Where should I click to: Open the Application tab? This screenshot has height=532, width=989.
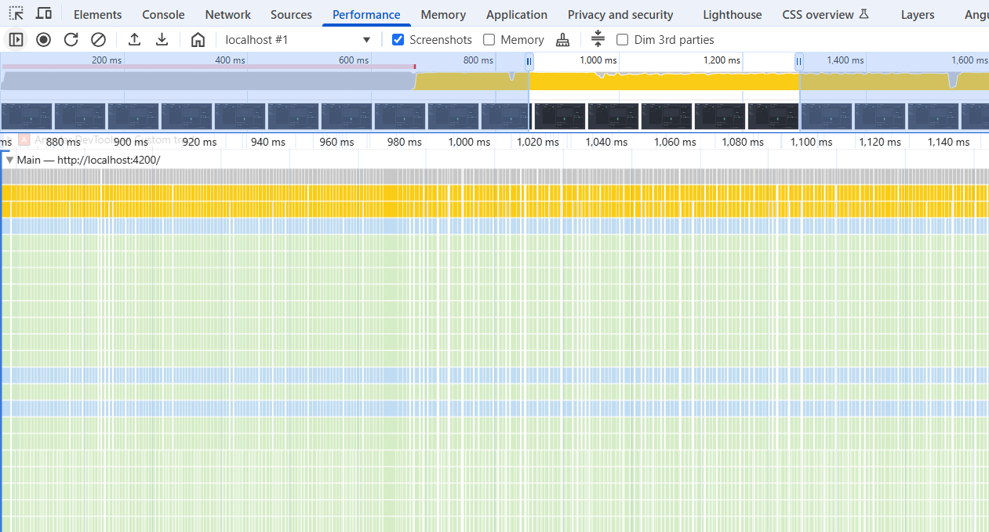[x=516, y=14]
